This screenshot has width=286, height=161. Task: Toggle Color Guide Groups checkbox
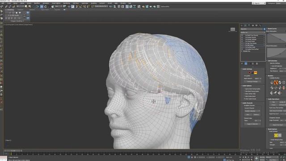coord(244,99)
